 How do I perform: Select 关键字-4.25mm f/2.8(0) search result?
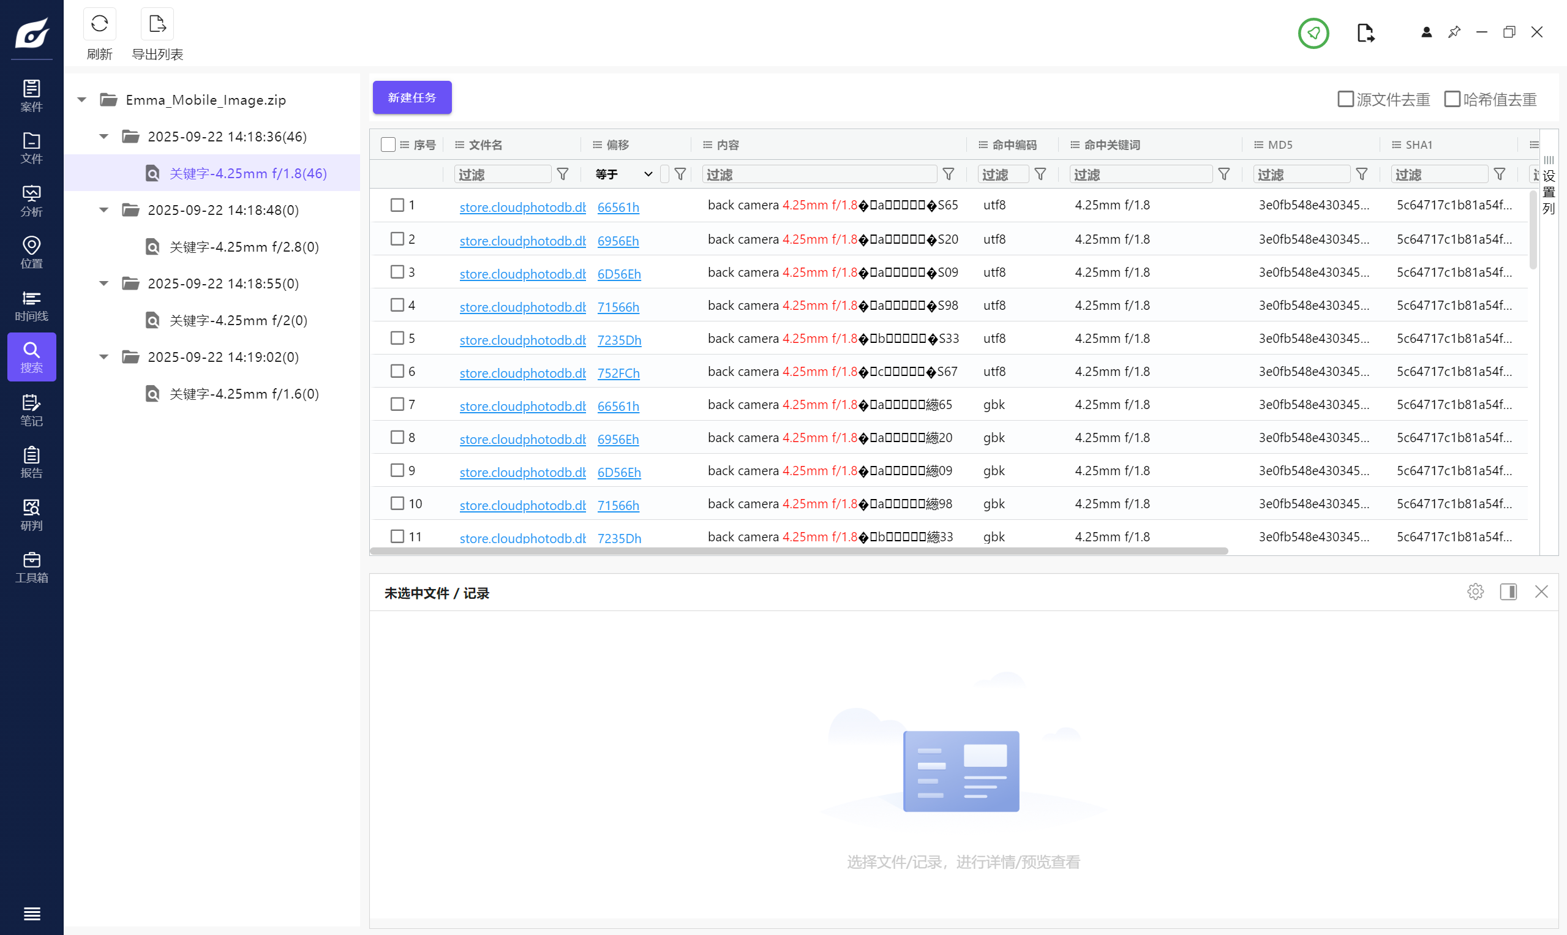(x=244, y=247)
